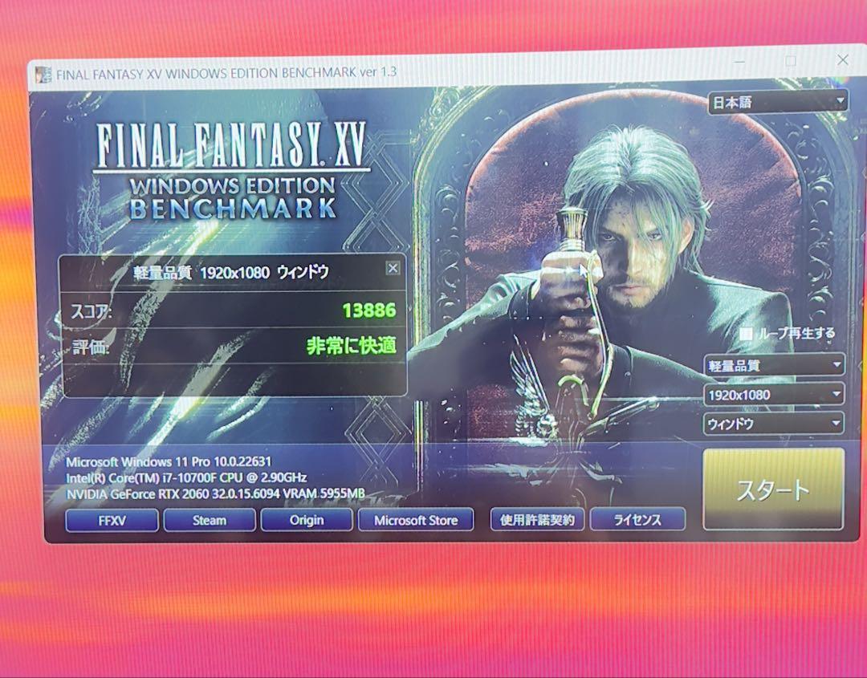This screenshot has width=867, height=678.
Task: Click the NVIDIA GeForce RTX 2060 line
Action: [215, 493]
